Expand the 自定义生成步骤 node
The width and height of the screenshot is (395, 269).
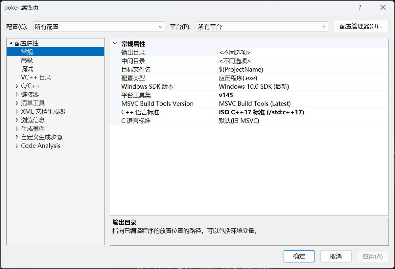pyautogui.click(x=17, y=137)
